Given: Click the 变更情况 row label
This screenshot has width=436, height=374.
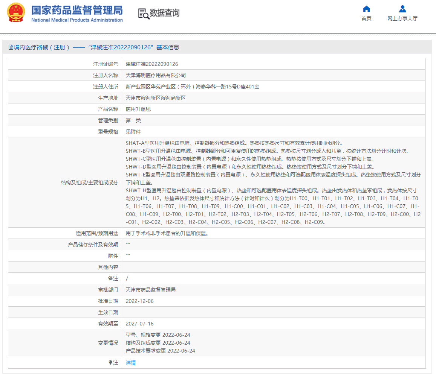Looking at the screenshot, I should (x=108, y=343).
